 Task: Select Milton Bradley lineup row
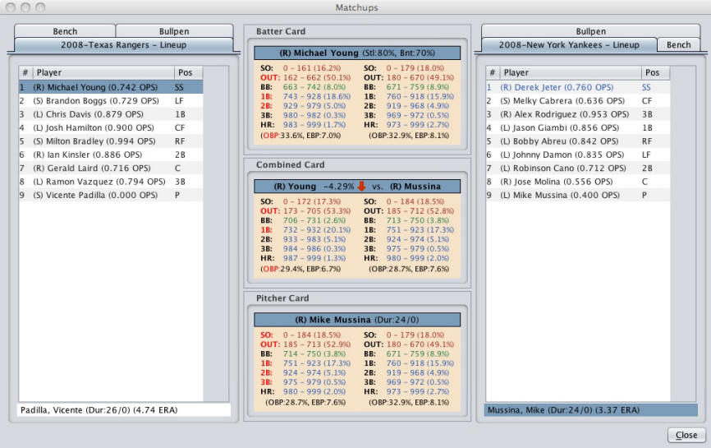pos(111,141)
